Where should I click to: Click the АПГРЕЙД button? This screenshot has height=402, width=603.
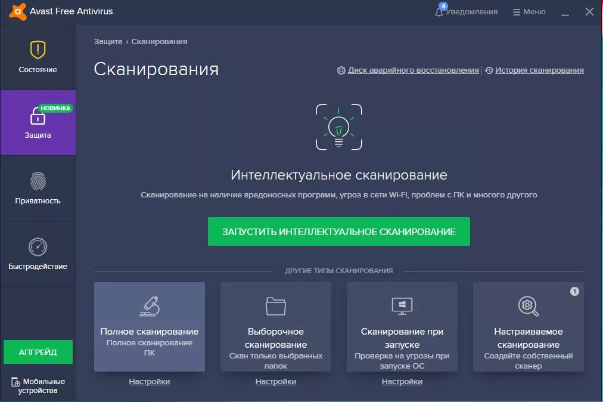(x=38, y=352)
